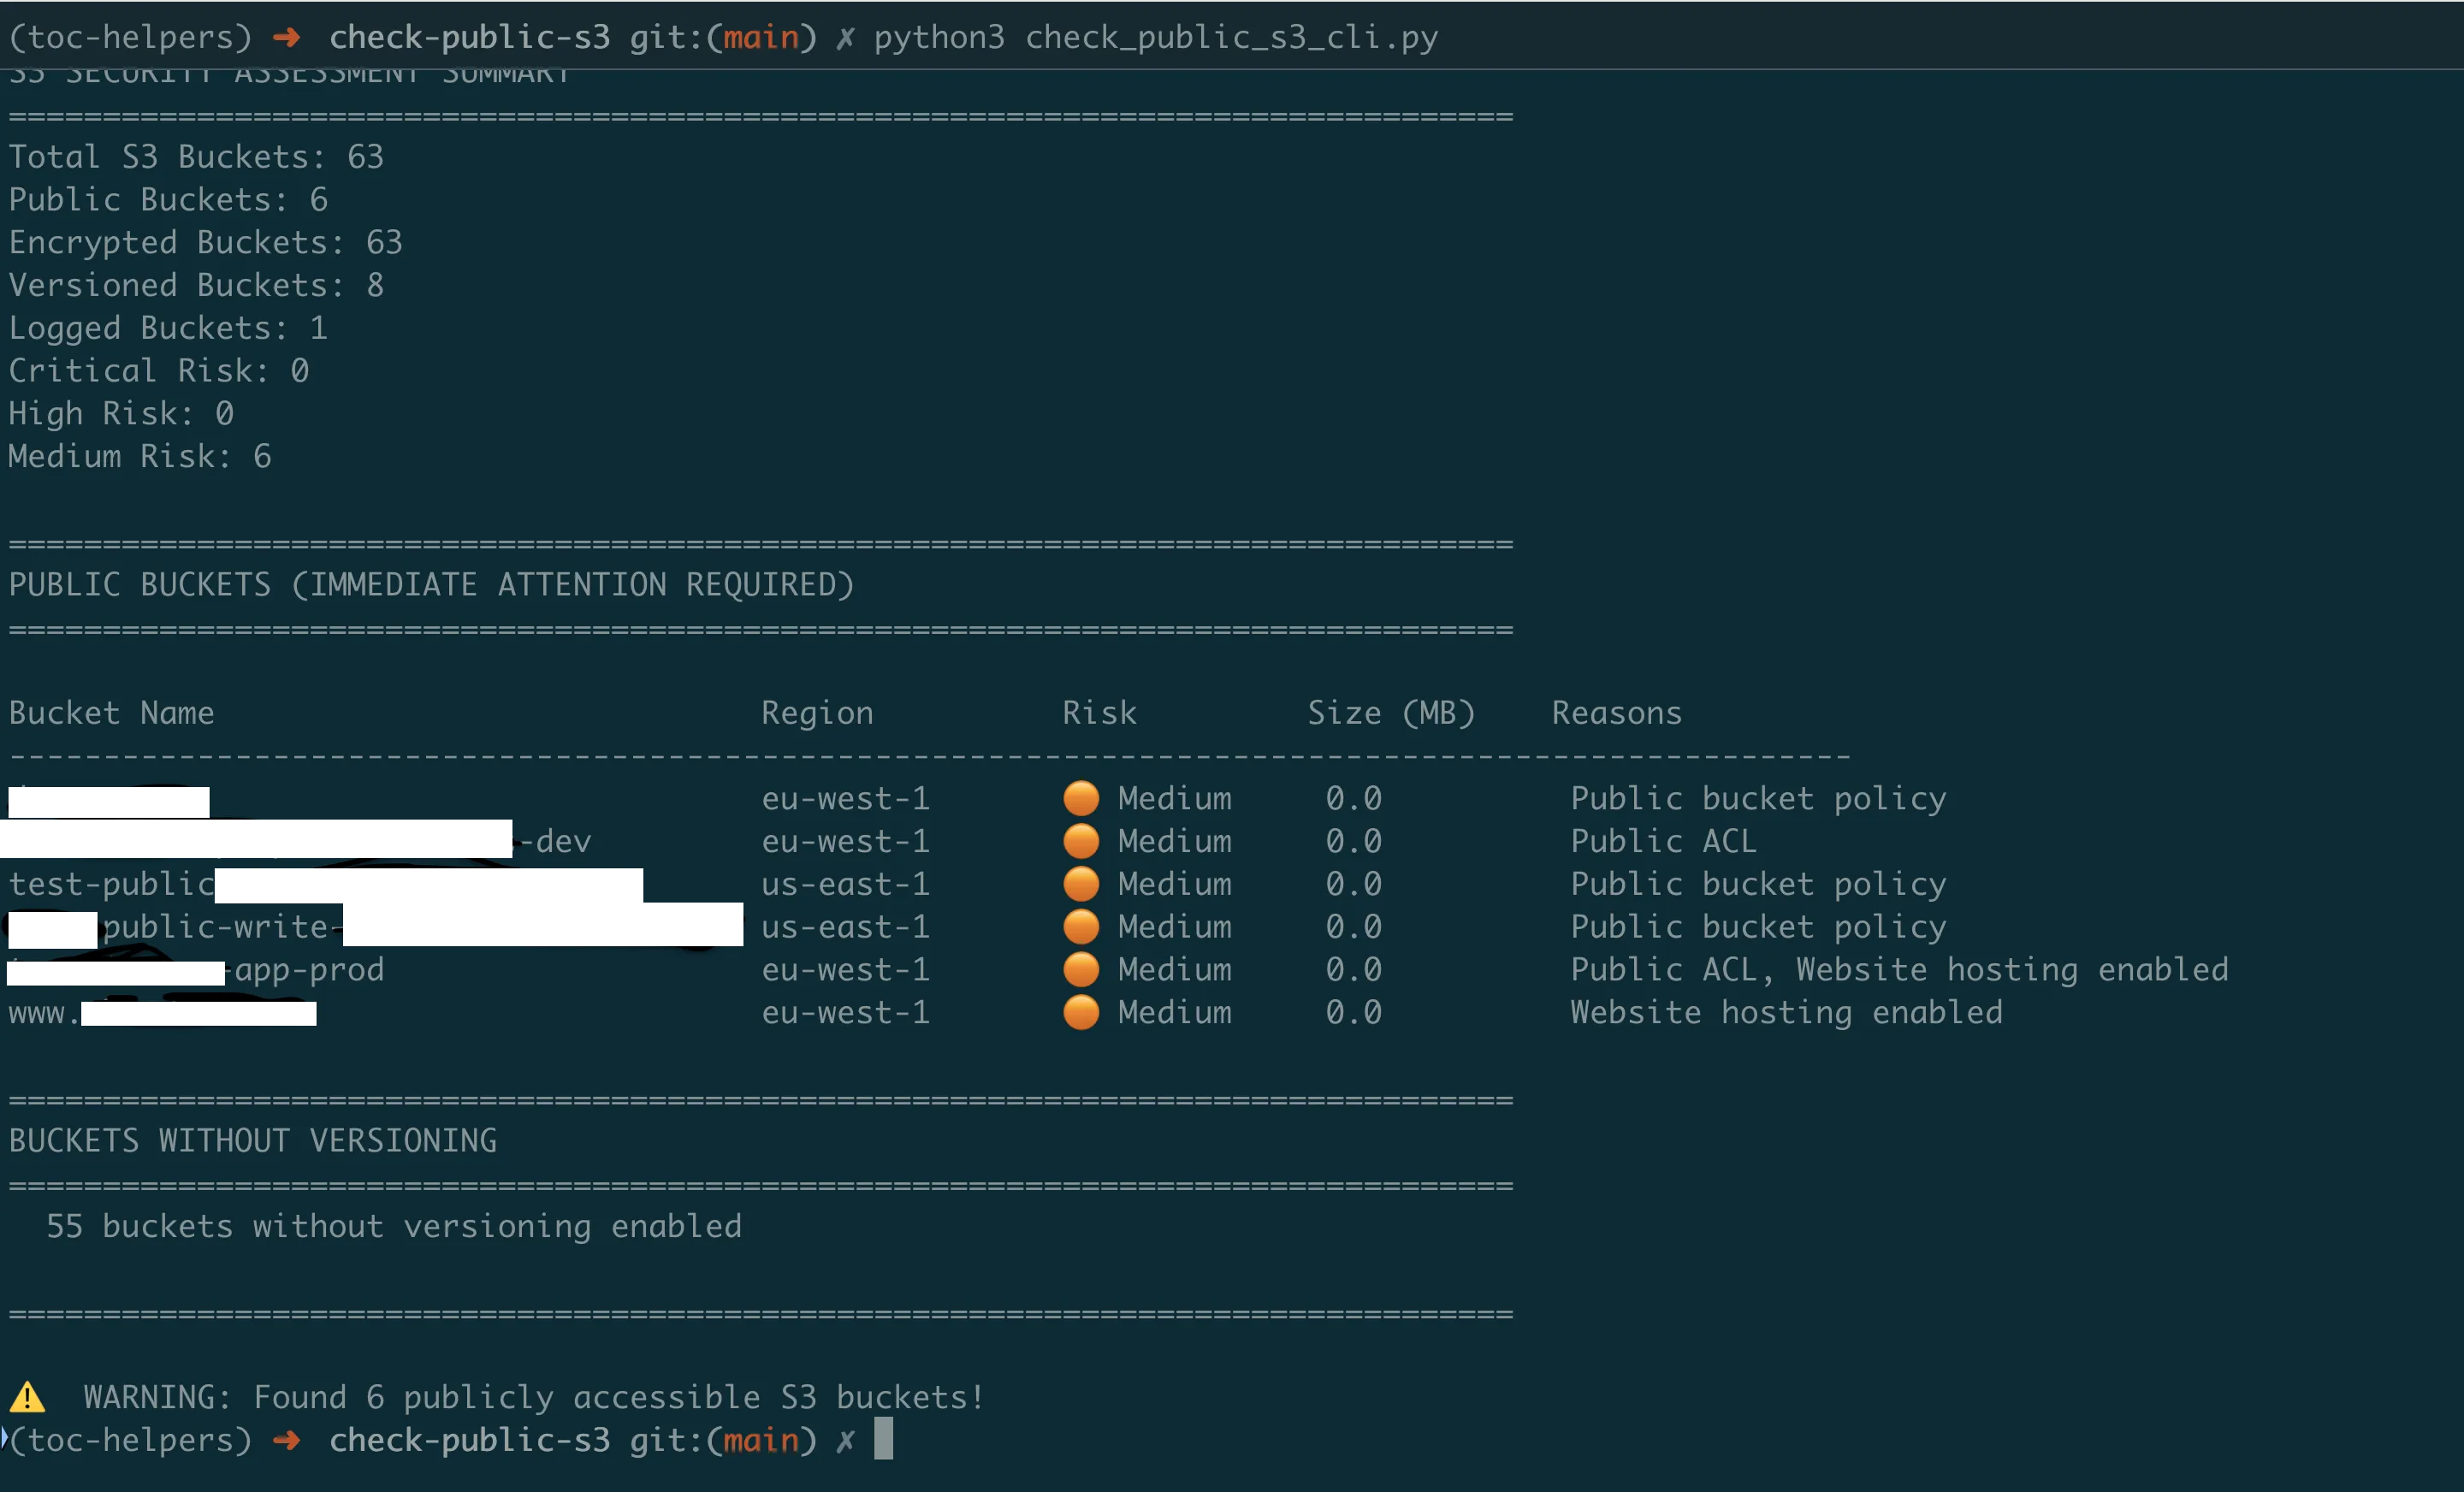The image size is (2464, 1492).
Task: Click the Region column header text
Action: (817, 713)
